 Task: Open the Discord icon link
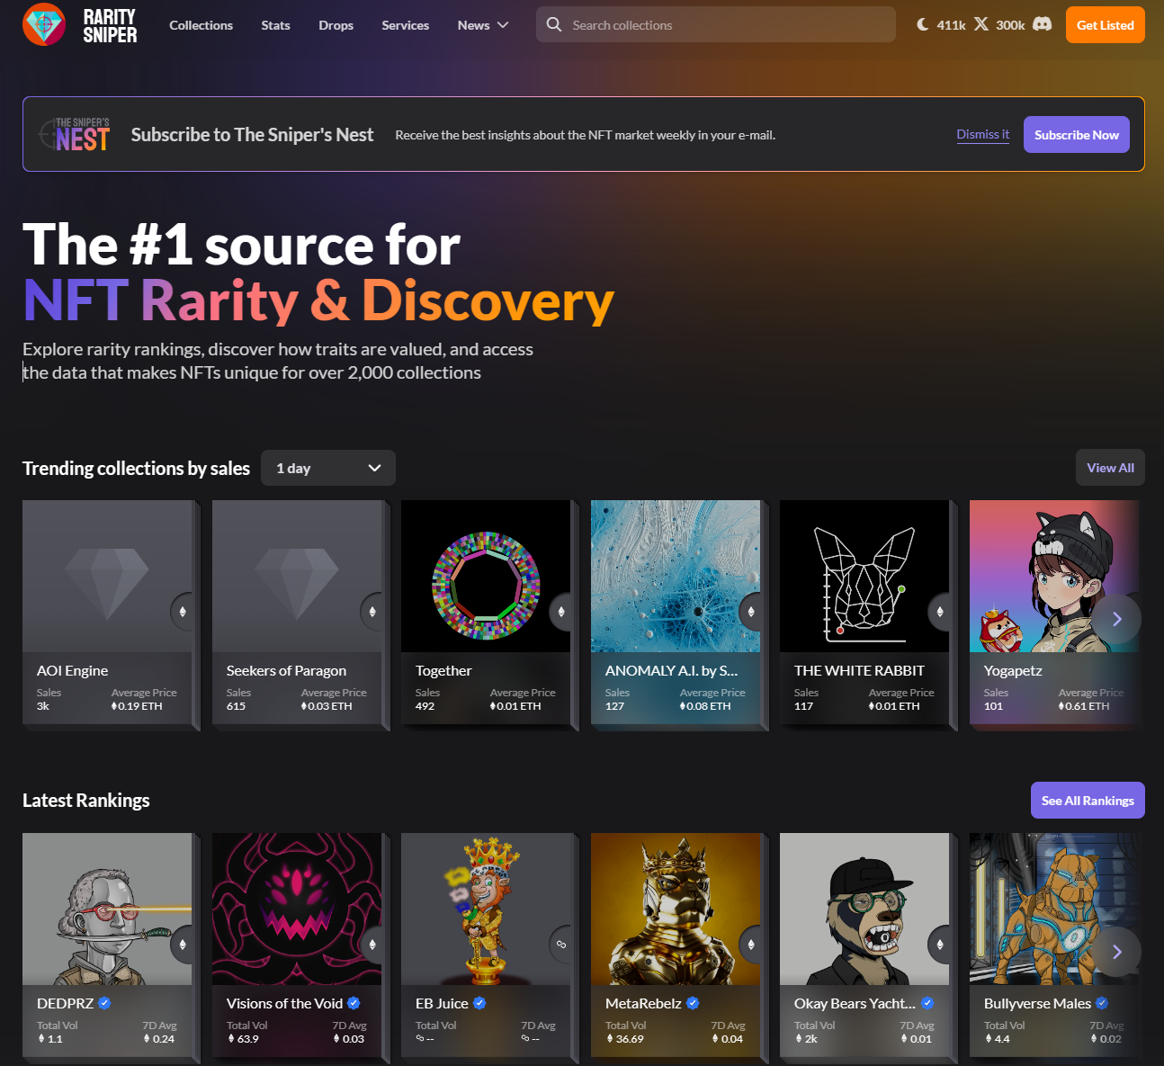pos(1043,24)
